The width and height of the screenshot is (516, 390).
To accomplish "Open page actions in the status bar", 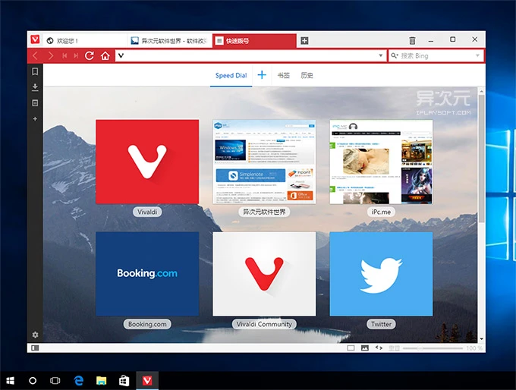I will (379, 348).
